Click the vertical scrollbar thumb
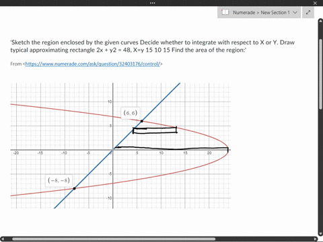This screenshot has width=323, height=242. point(320,74)
